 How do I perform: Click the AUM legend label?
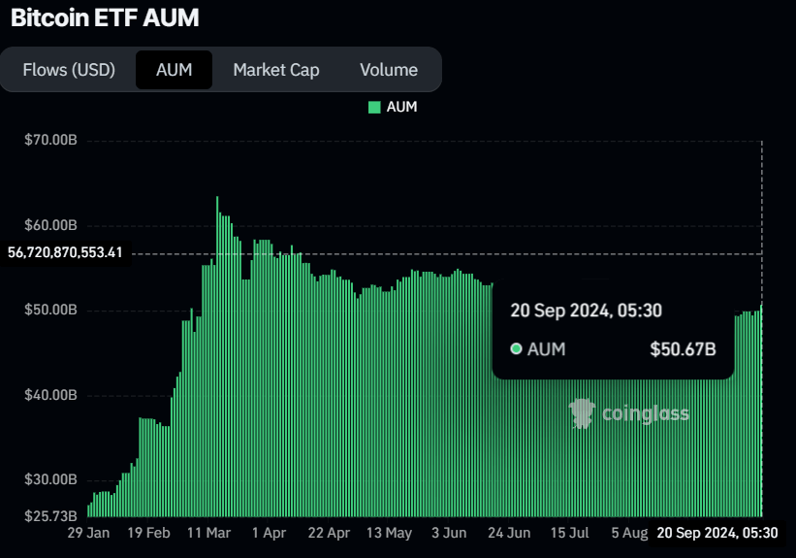[x=401, y=108]
